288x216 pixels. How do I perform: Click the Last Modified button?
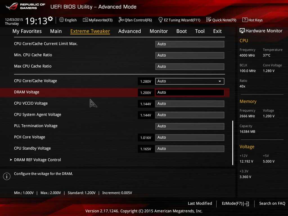(200, 203)
